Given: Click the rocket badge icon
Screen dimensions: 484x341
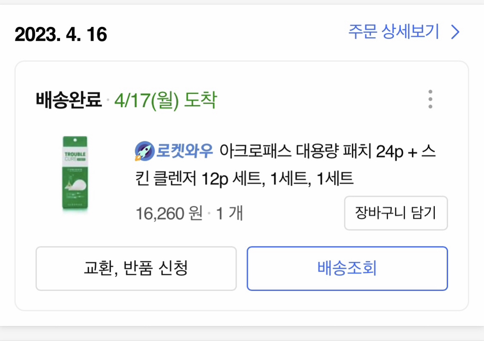Looking at the screenshot, I should point(143,151).
